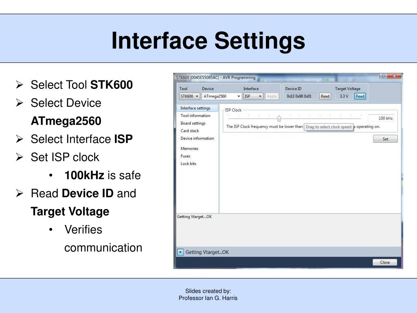The height and width of the screenshot is (313, 417).
Task: Open the Device dropdown showing ATmega2560
Action: [x=222, y=96]
